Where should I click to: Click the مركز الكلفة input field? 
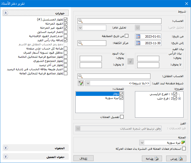pyautogui.click(x=92, y=43)
